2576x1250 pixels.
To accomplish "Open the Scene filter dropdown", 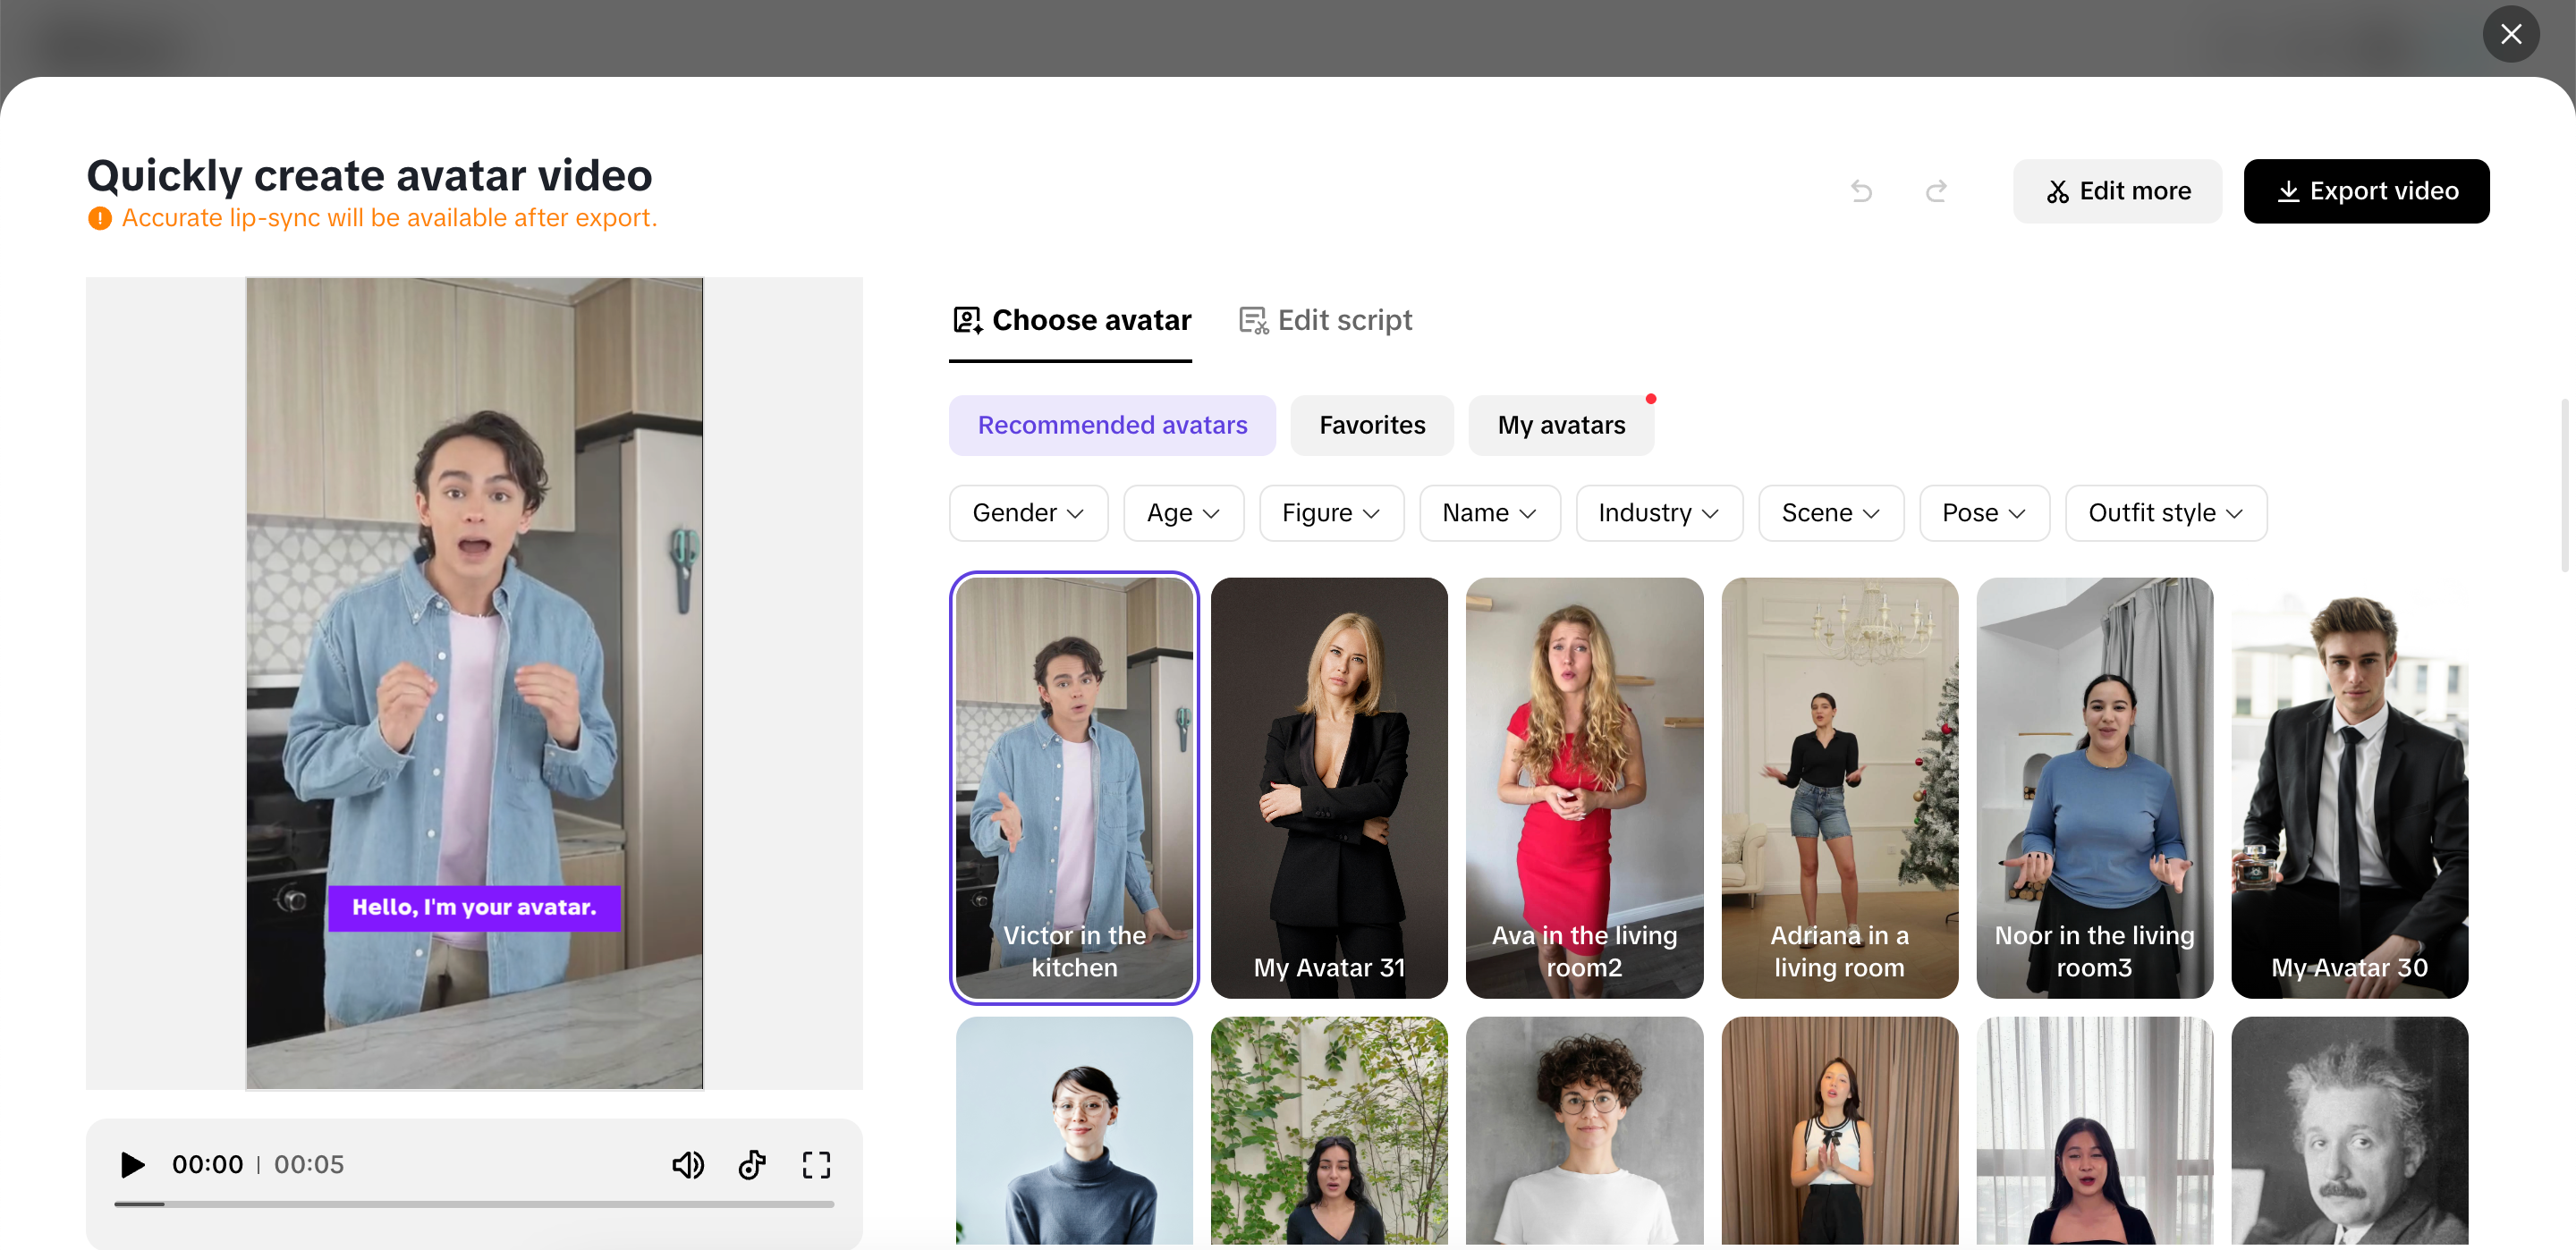I will coord(1830,513).
